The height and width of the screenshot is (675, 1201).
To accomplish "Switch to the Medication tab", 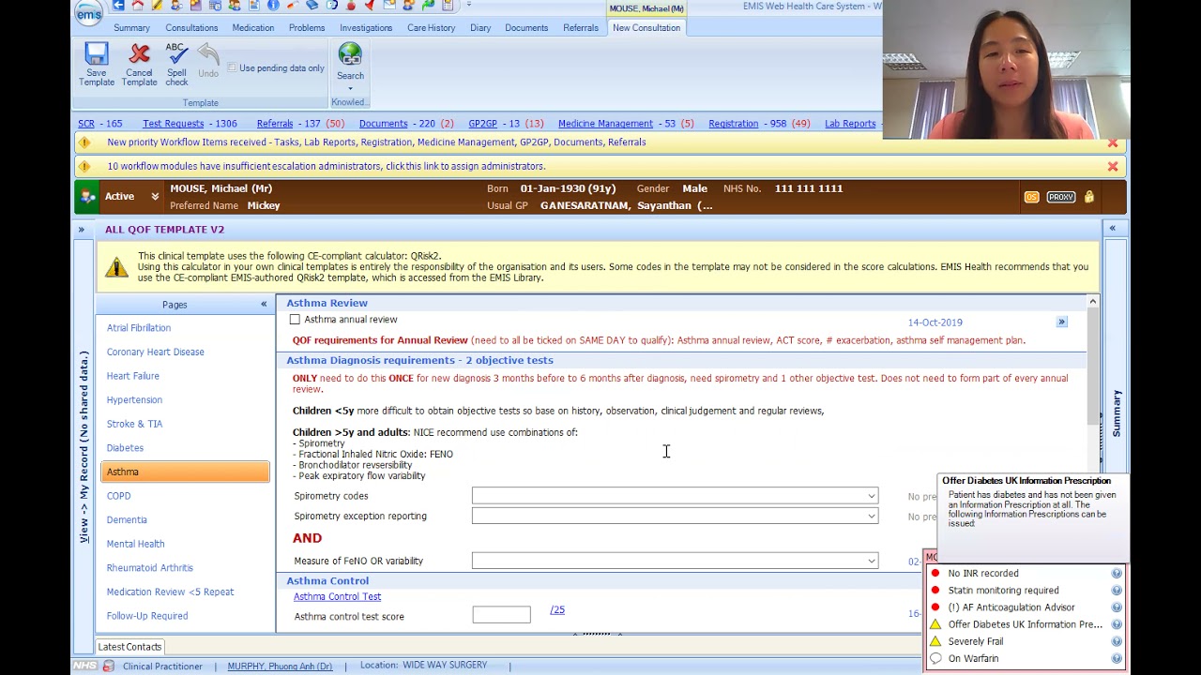I will 253,28.
